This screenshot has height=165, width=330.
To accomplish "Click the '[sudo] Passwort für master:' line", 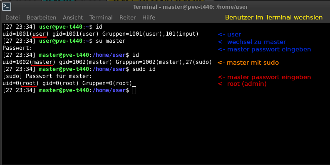I will pyautogui.click(x=47, y=76).
